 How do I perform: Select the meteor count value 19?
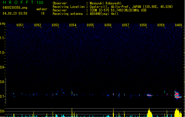(43, 13)
